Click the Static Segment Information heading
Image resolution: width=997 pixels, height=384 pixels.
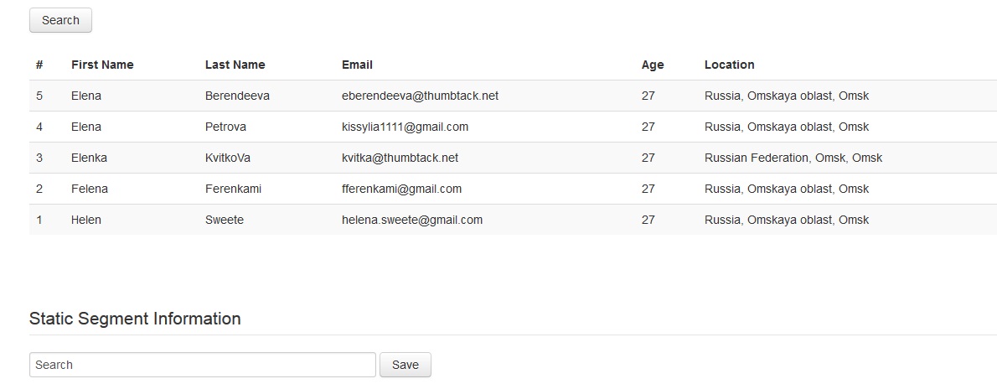pos(135,319)
